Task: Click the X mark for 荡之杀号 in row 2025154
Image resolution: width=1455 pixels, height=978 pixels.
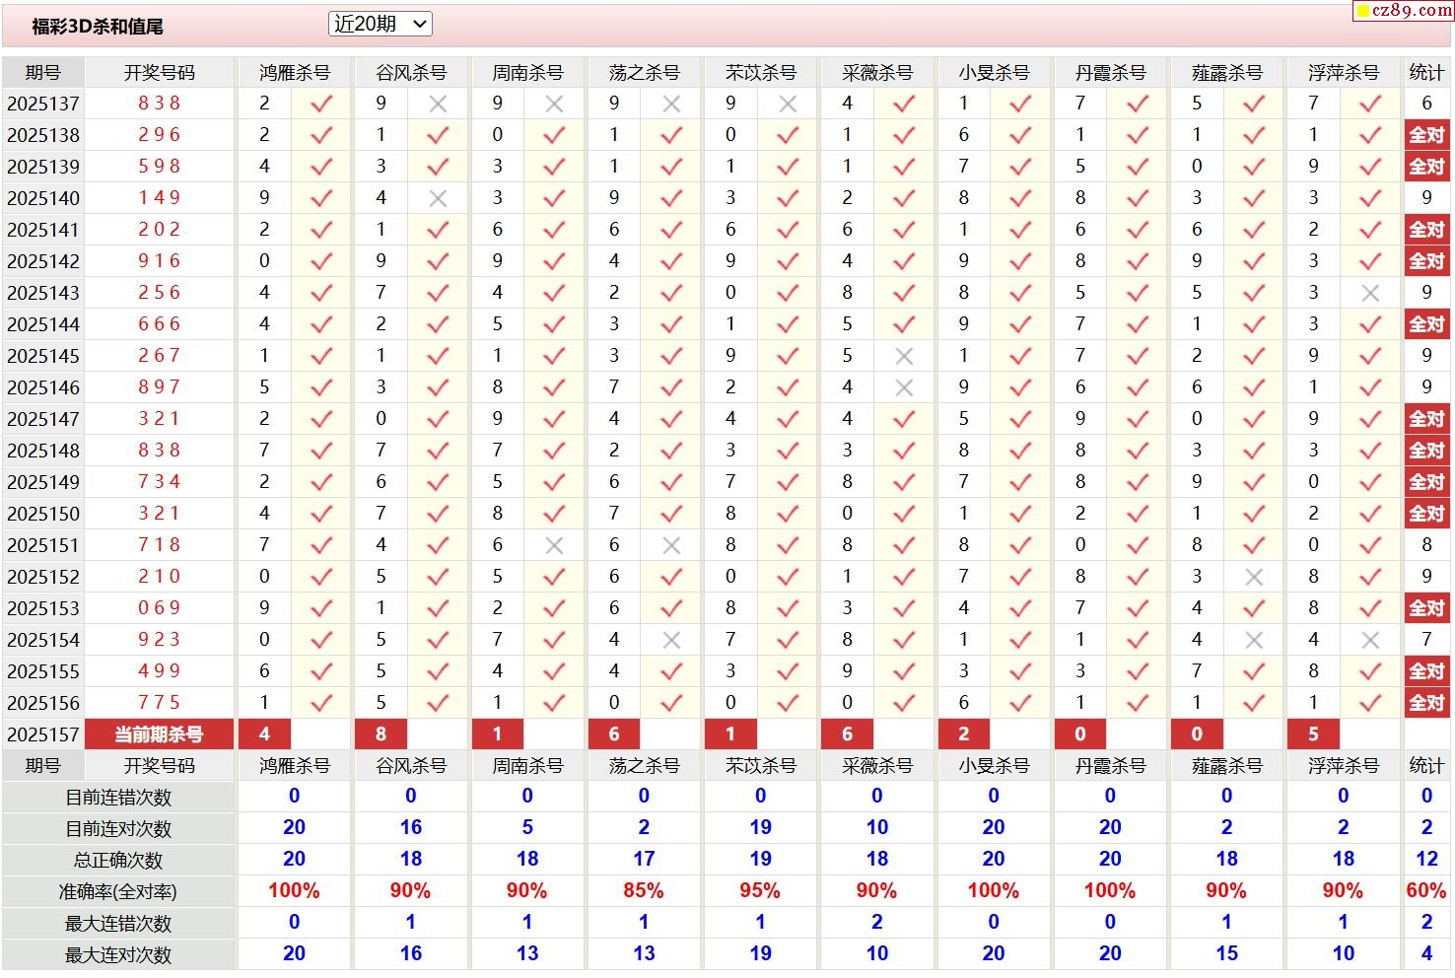Action: tap(671, 639)
